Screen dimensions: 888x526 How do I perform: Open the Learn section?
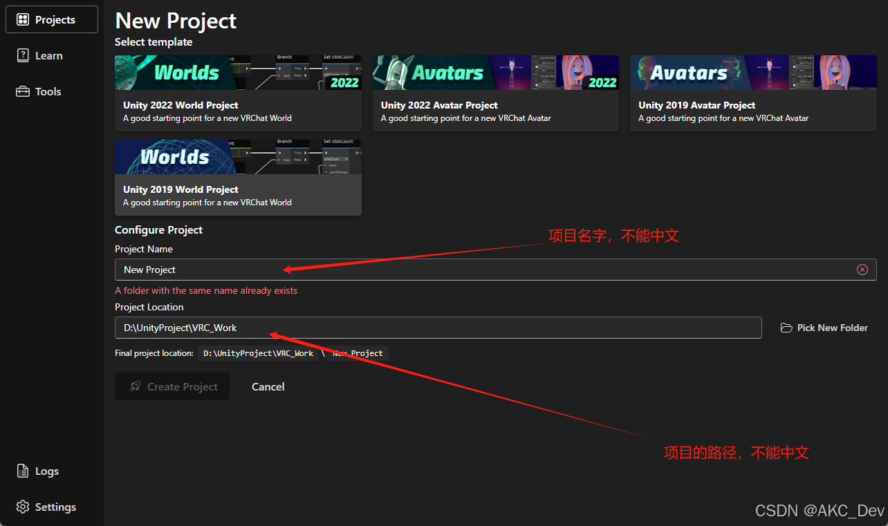[x=52, y=55]
